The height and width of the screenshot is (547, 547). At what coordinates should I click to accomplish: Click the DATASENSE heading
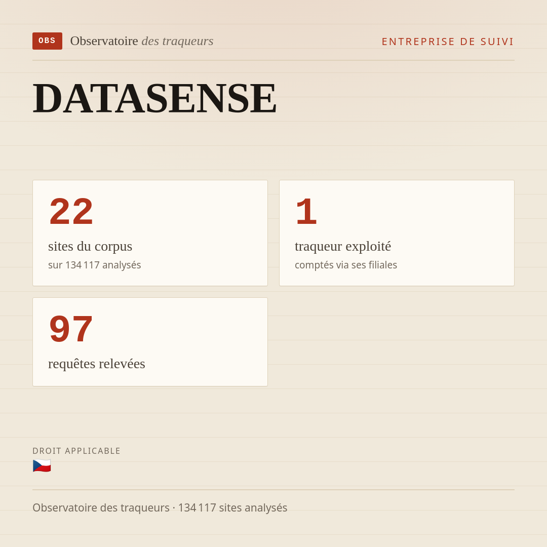click(x=154, y=98)
